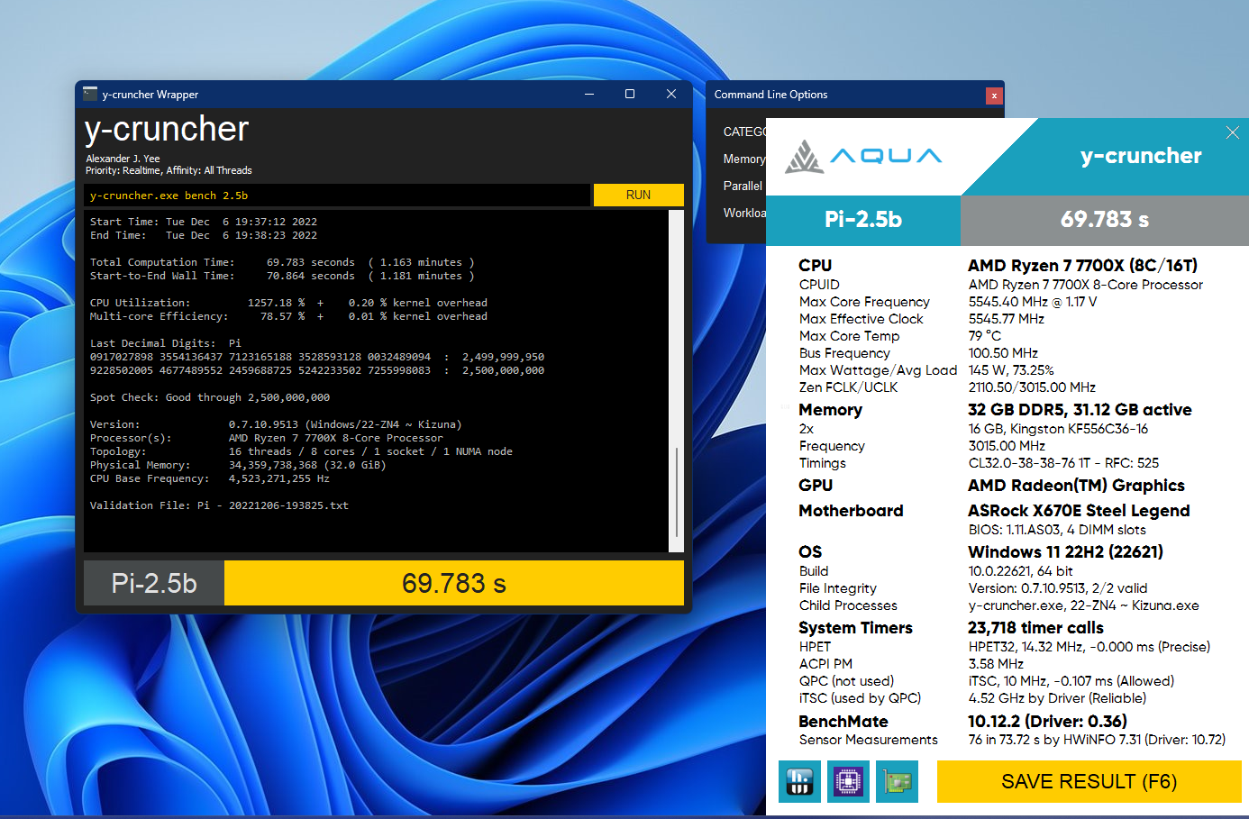Select the BenchMate version 10.12.2 (Driver: 0.36)
The image size is (1249, 819).
point(1047,722)
